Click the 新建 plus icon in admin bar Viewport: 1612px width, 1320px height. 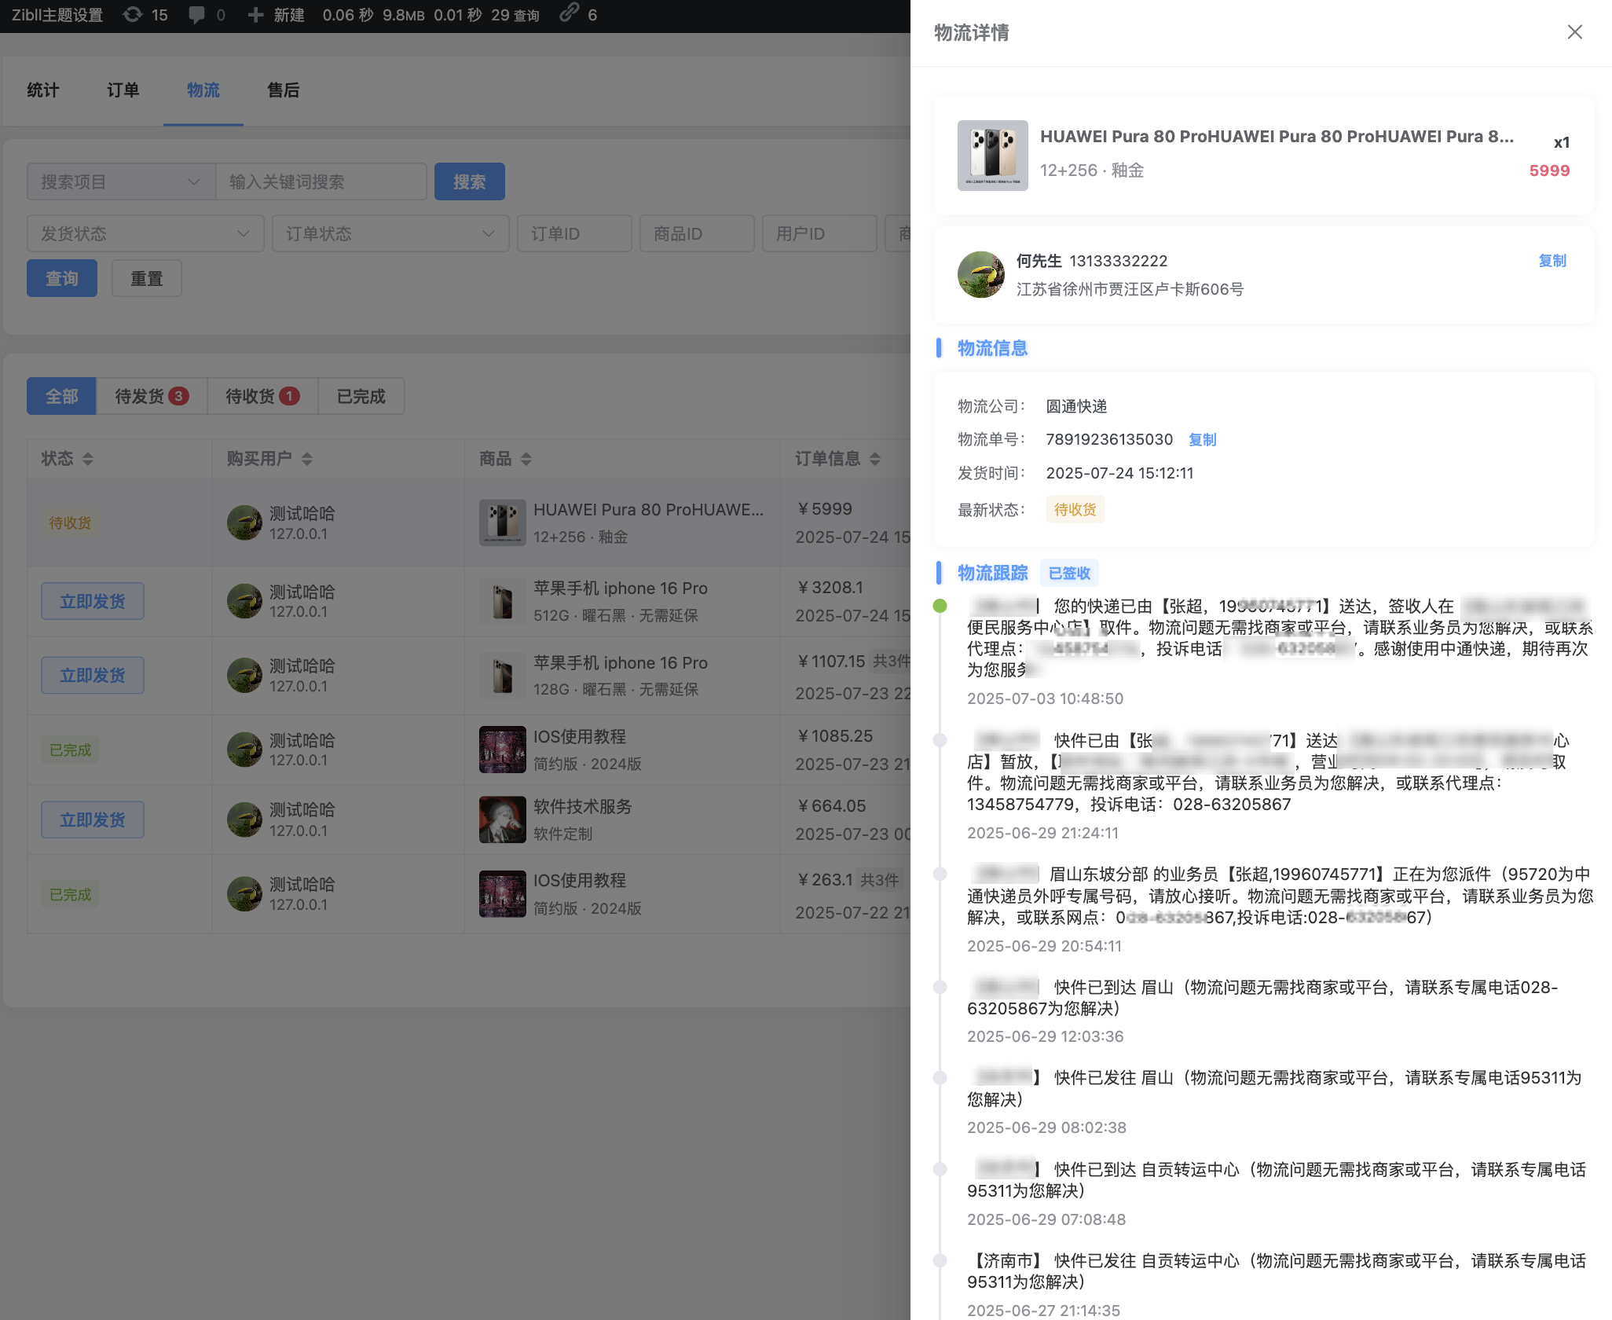(x=255, y=14)
